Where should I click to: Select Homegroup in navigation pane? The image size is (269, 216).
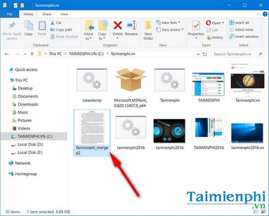pos(23,174)
